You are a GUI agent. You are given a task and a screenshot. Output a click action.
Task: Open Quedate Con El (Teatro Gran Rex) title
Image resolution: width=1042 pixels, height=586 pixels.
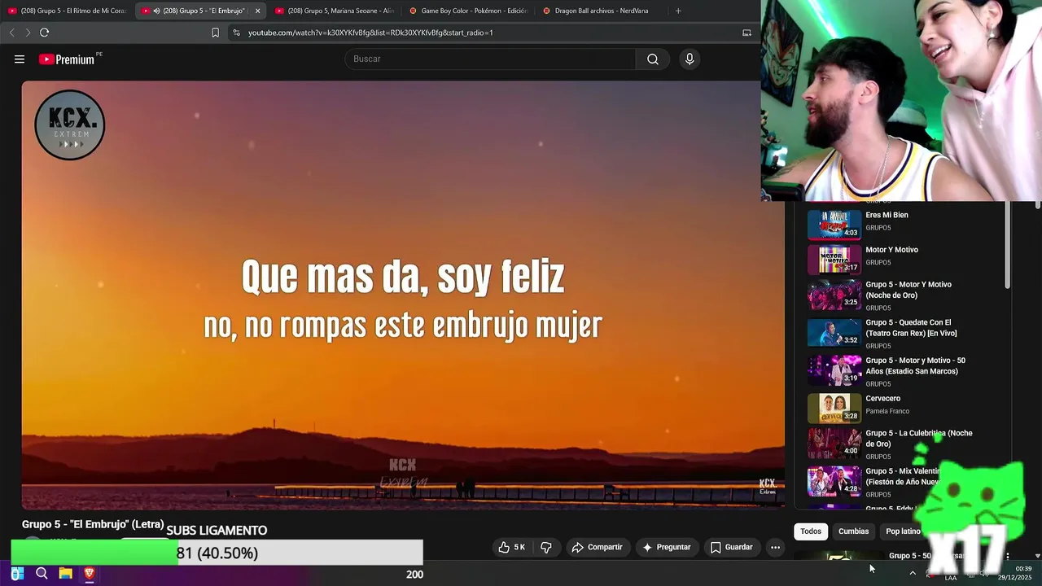point(911,328)
